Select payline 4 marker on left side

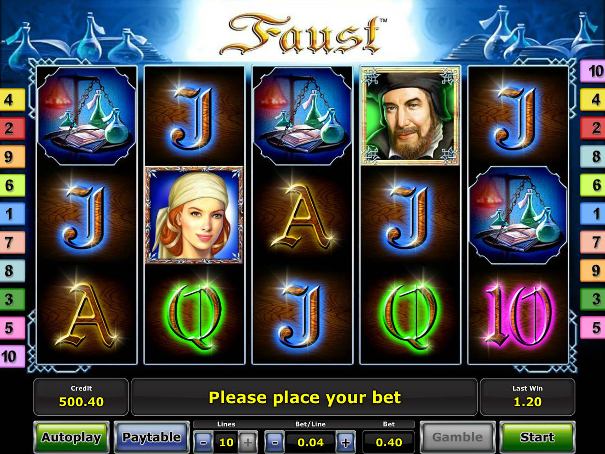(12, 100)
